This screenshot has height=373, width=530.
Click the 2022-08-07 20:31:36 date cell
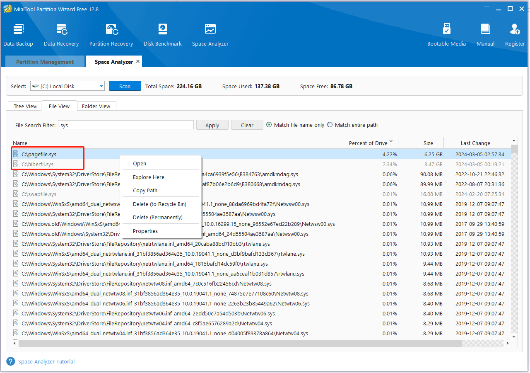tap(480, 184)
